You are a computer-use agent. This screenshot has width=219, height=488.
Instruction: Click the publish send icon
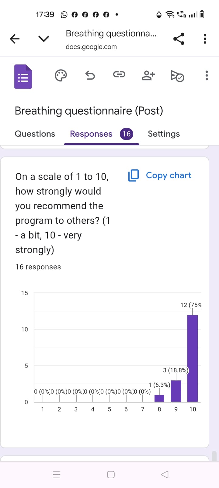pos(177,76)
